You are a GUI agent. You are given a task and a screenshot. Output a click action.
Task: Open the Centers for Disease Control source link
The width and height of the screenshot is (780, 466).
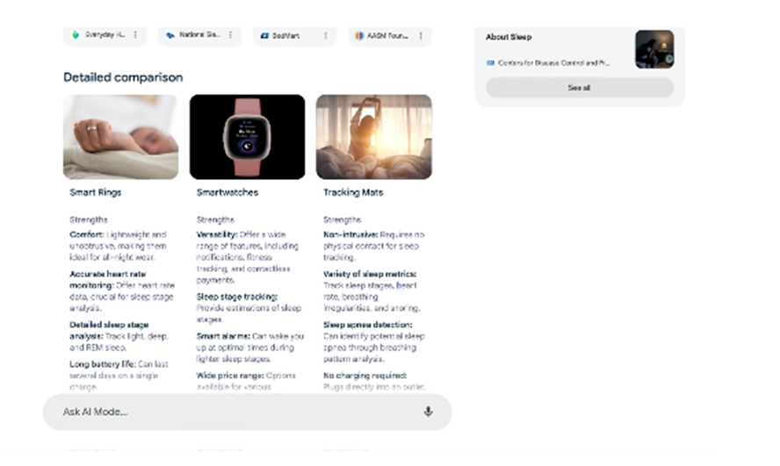point(553,63)
